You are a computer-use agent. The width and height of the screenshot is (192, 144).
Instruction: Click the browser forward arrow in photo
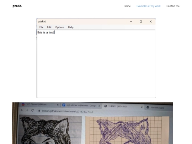(x=27, y=110)
